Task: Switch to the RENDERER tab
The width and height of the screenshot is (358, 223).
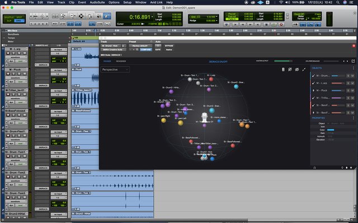Action: pyautogui.click(x=121, y=61)
